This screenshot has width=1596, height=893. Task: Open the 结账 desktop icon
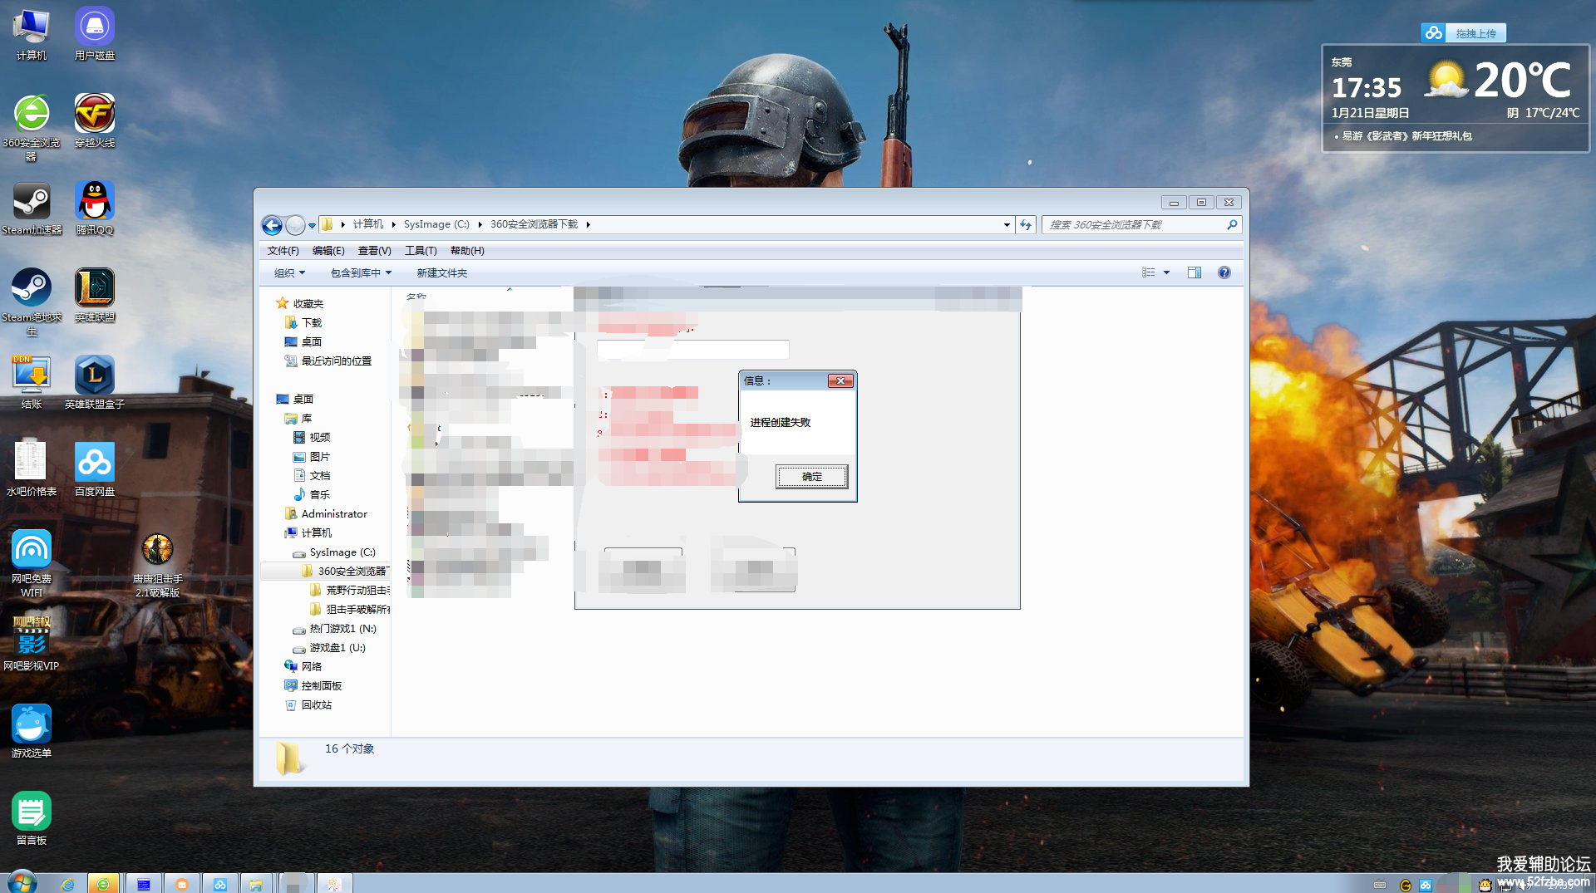click(x=32, y=383)
